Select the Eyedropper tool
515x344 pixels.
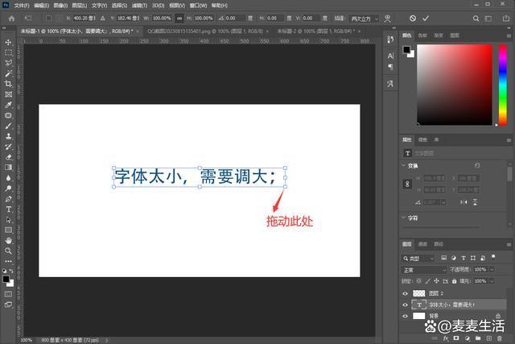9,105
